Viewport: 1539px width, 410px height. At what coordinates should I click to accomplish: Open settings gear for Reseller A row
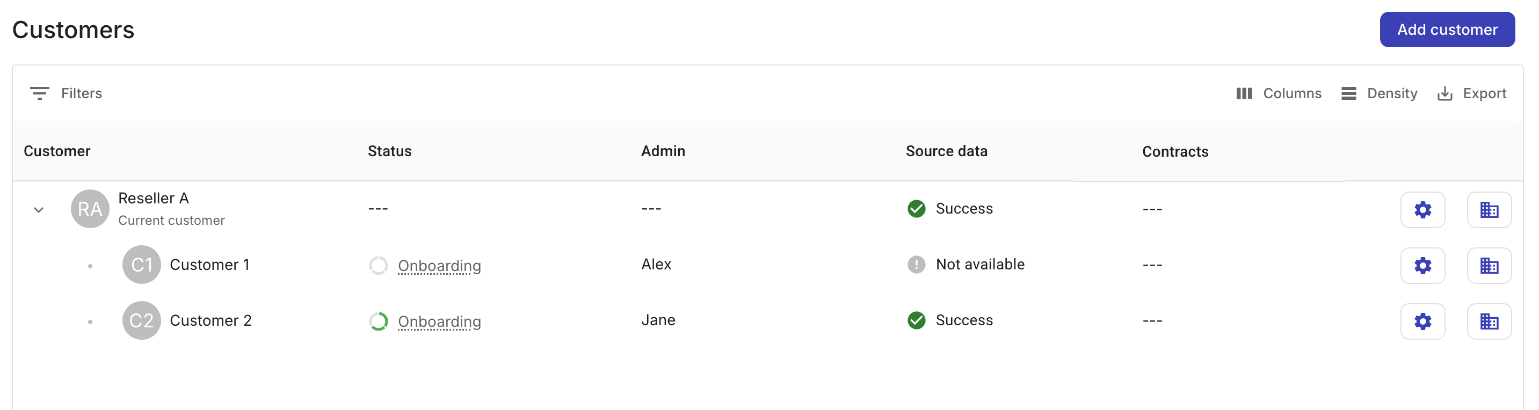[1423, 209]
